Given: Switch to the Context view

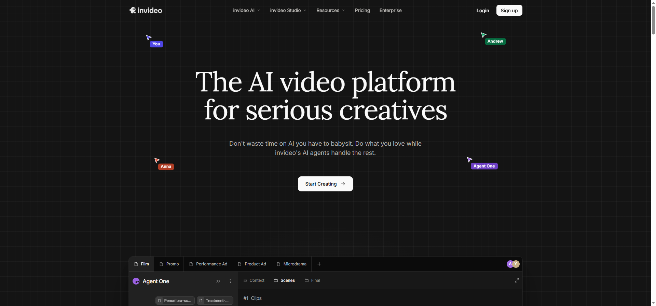Looking at the screenshot, I should [254, 280].
